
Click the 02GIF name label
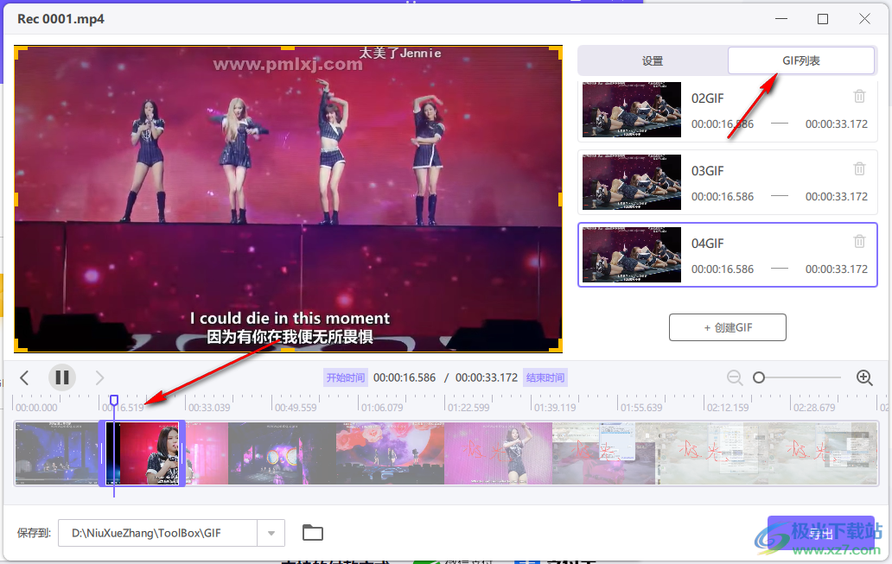click(x=707, y=98)
